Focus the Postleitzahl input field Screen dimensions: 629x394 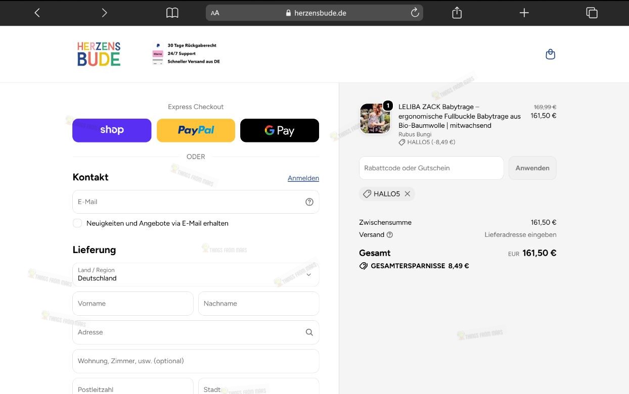(133, 386)
